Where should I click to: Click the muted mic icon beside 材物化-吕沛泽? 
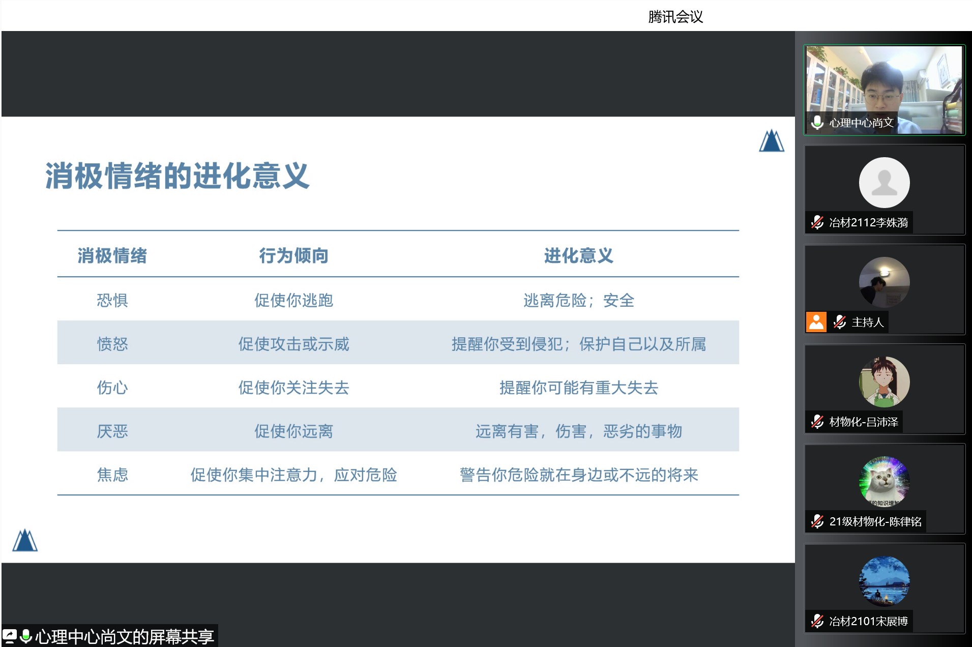[x=817, y=422]
